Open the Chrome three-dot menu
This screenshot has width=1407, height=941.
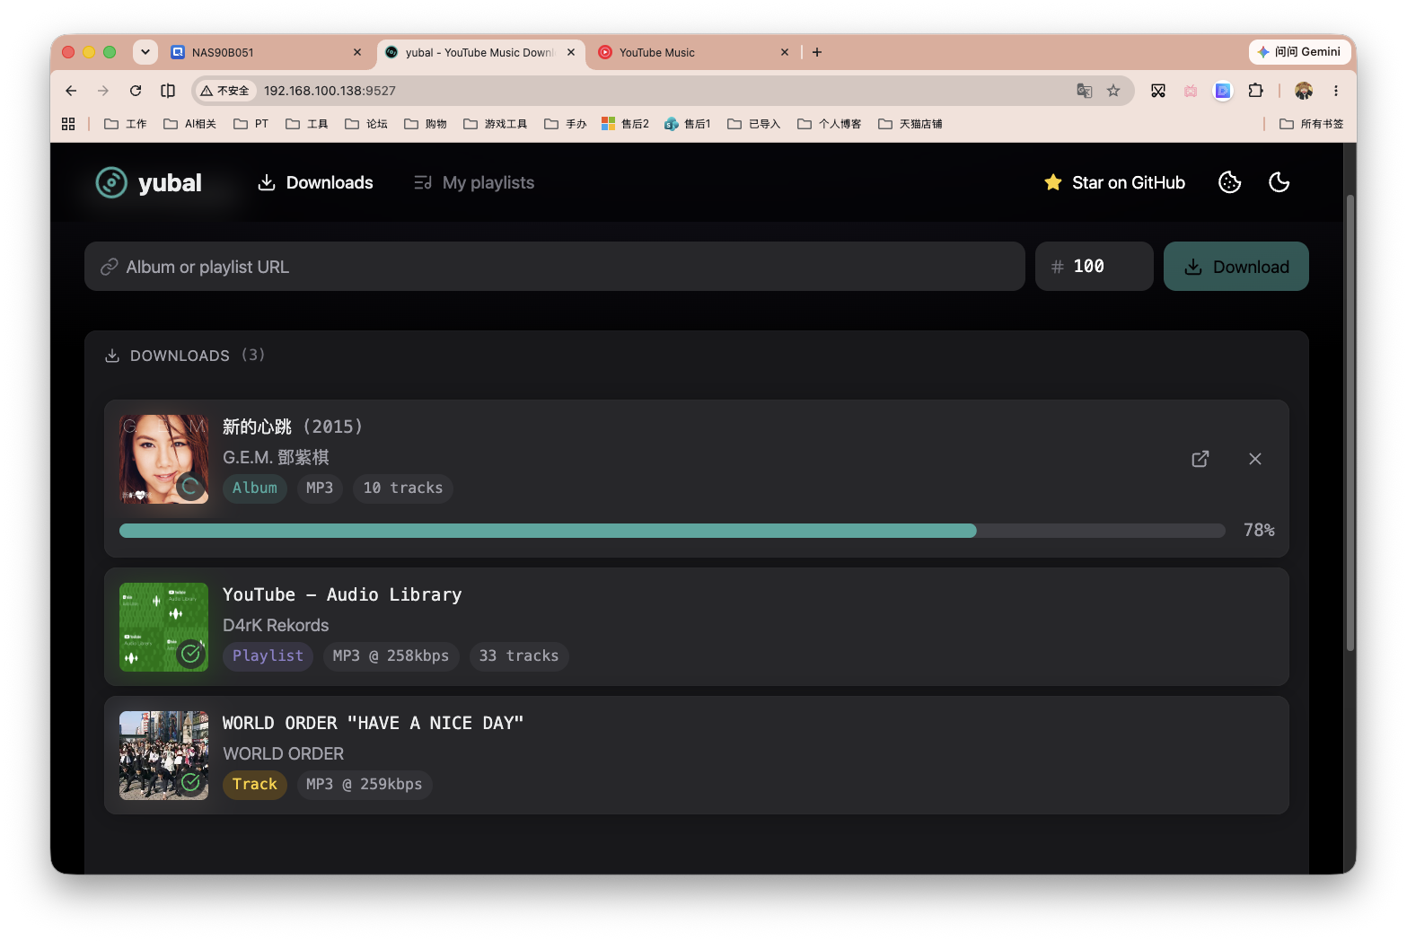(x=1336, y=91)
